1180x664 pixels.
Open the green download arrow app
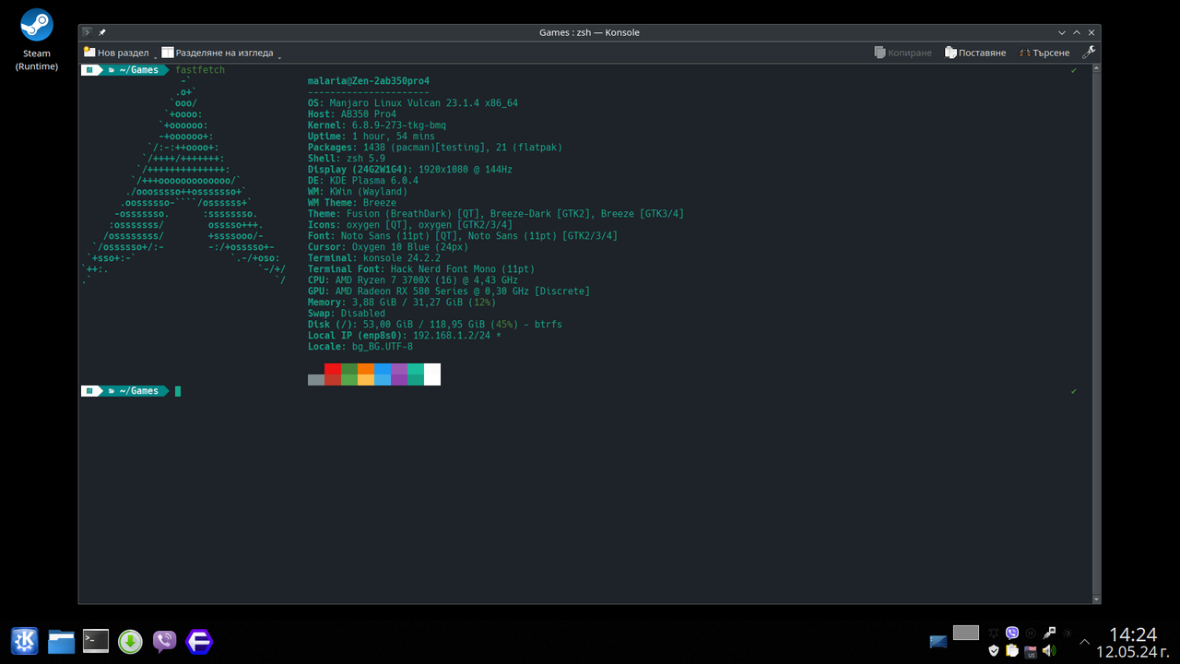(130, 641)
